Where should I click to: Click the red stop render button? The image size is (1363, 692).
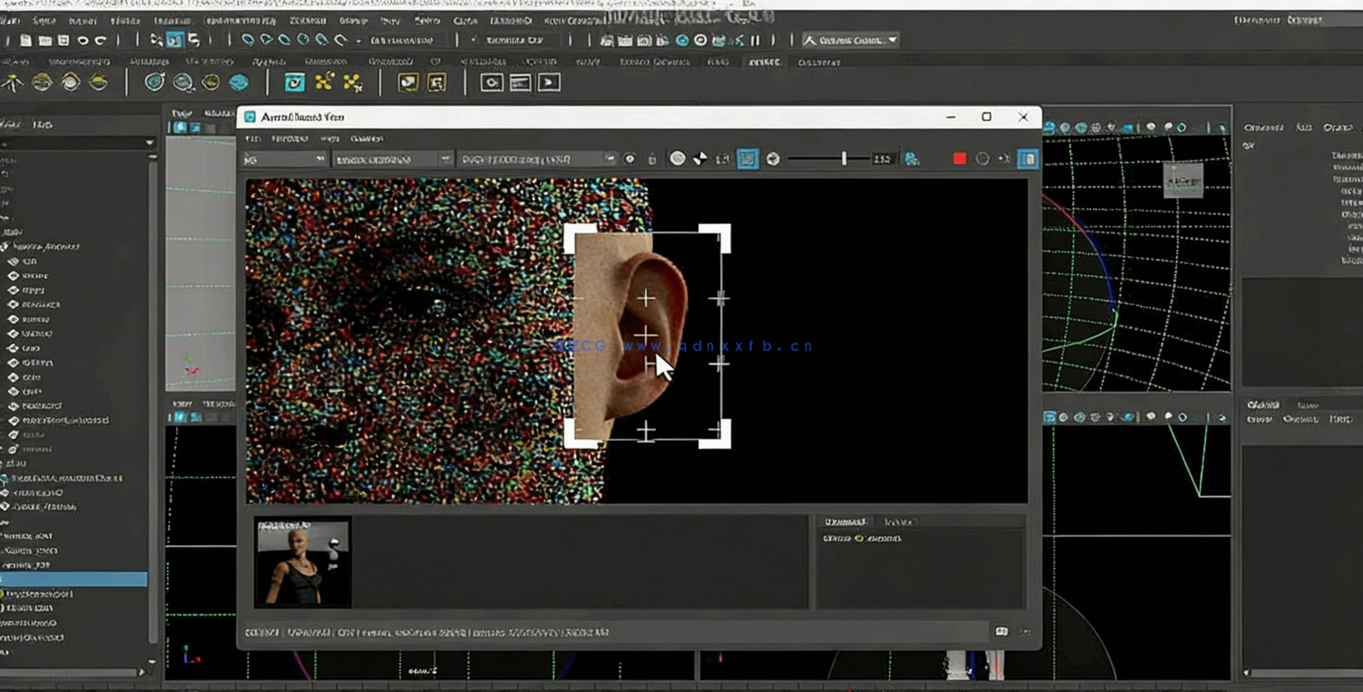point(959,159)
